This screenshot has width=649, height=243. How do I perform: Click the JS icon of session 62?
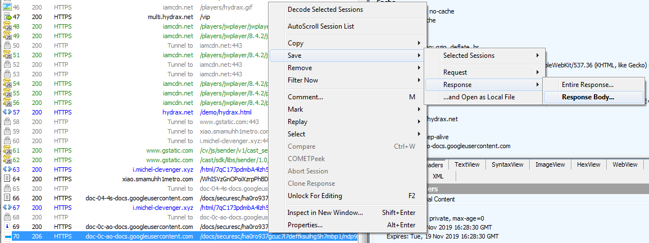[7, 160]
